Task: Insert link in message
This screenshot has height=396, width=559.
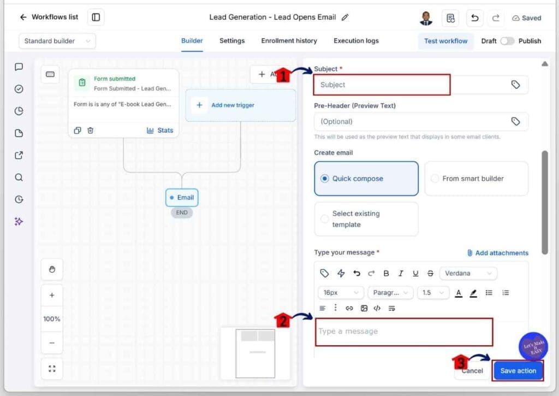Action: click(x=349, y=308)
